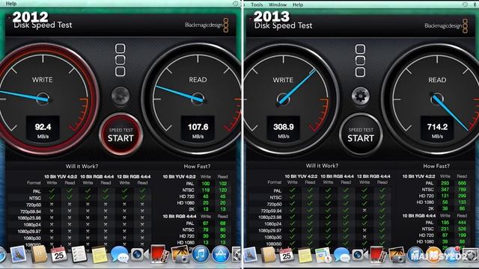
Task: Open Mail from the 2012 dock
Action: [x=18, y=254]
